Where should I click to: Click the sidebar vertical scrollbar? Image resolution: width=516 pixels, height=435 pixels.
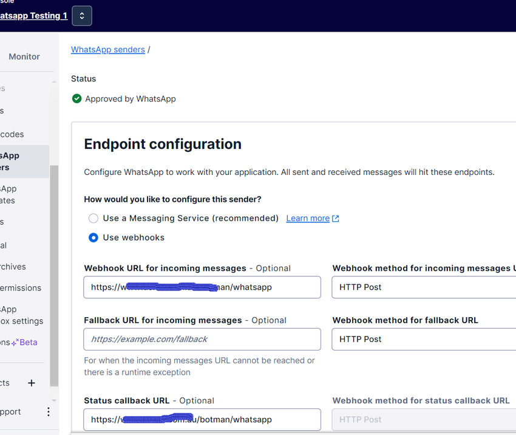(54, 273)
